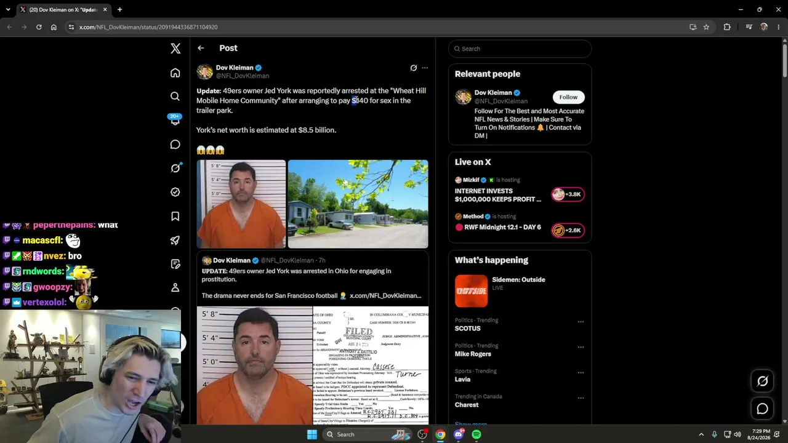
Task: Click the +3.8K listeners badge for Mizkif
Action: point(568,194)
